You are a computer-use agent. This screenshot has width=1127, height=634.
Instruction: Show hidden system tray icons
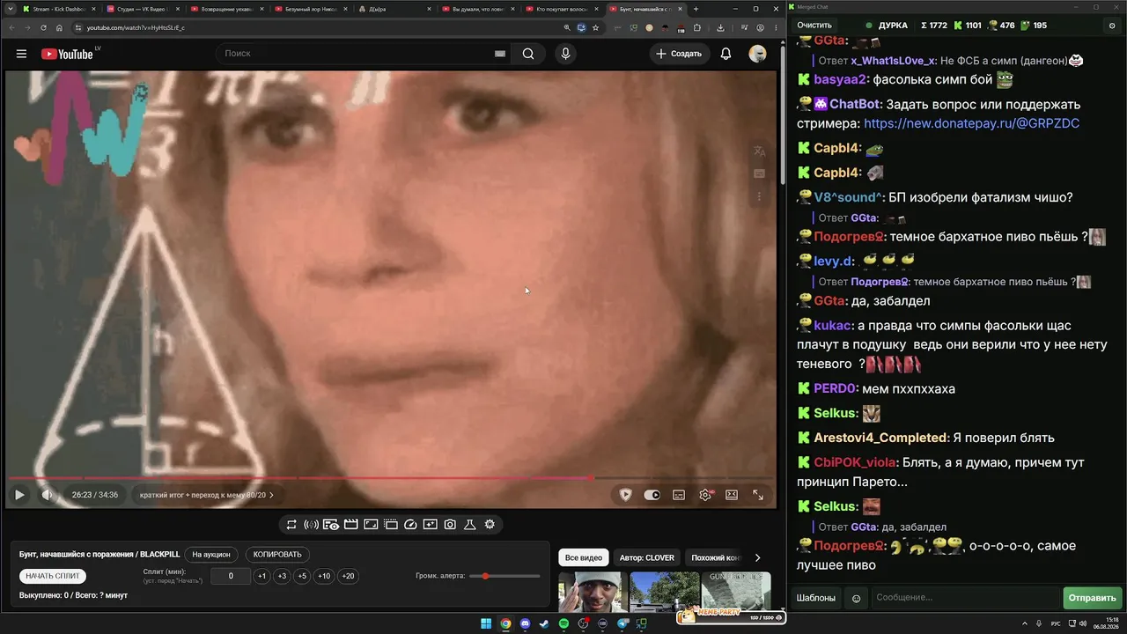(x=1025, y=624)
